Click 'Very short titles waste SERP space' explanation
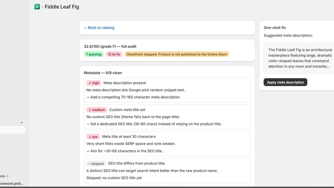 pos(131,144)
